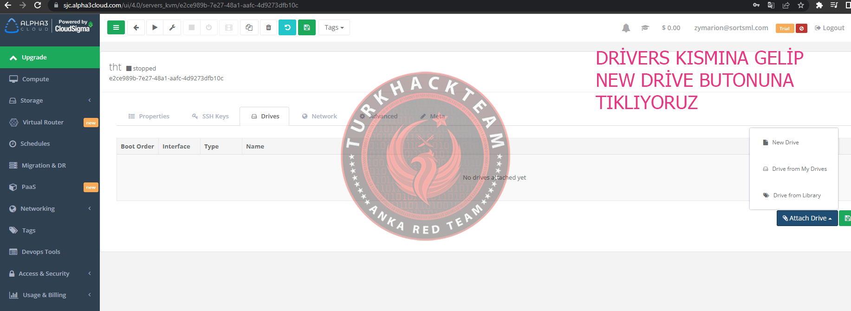Screen dimensions: 851x311
Task: Click the film-strip icon in toolbar
Action: click(x=229, y=27)
